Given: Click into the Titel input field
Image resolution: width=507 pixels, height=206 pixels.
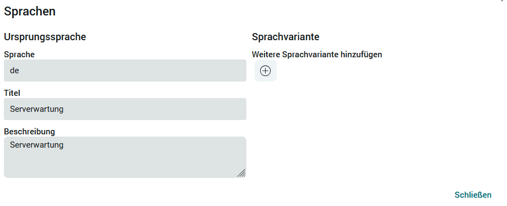Looking at the screenshot, I should pos(125,109).
